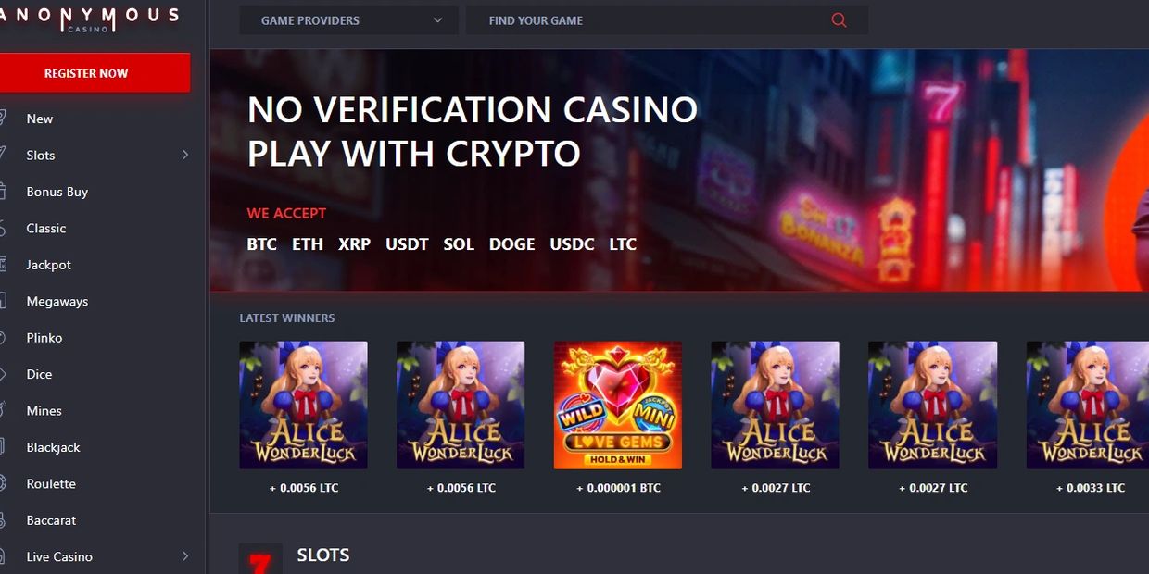Click the Find Your Game search field

[667, 20]
